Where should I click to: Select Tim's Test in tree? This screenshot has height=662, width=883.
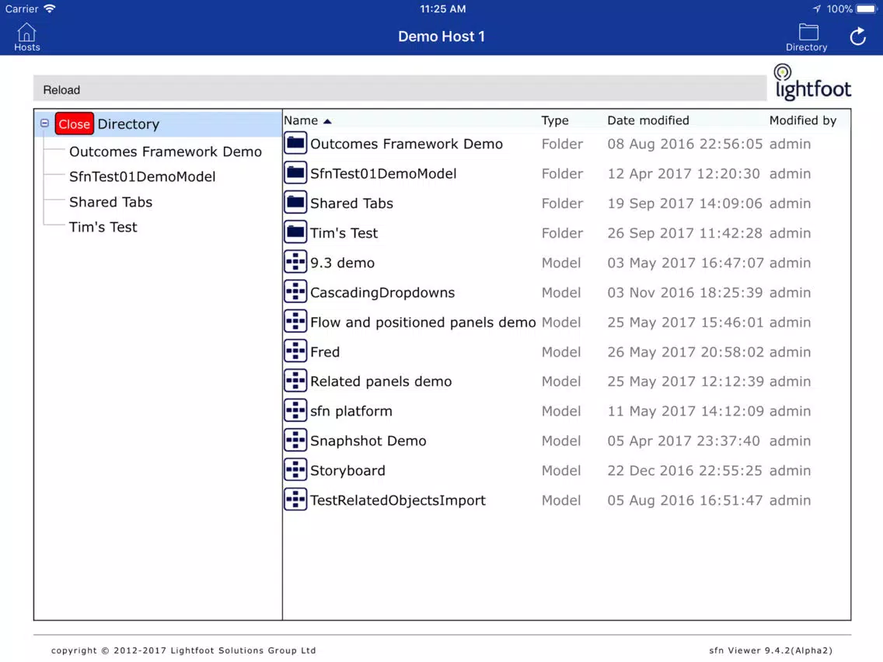(103, 227)
